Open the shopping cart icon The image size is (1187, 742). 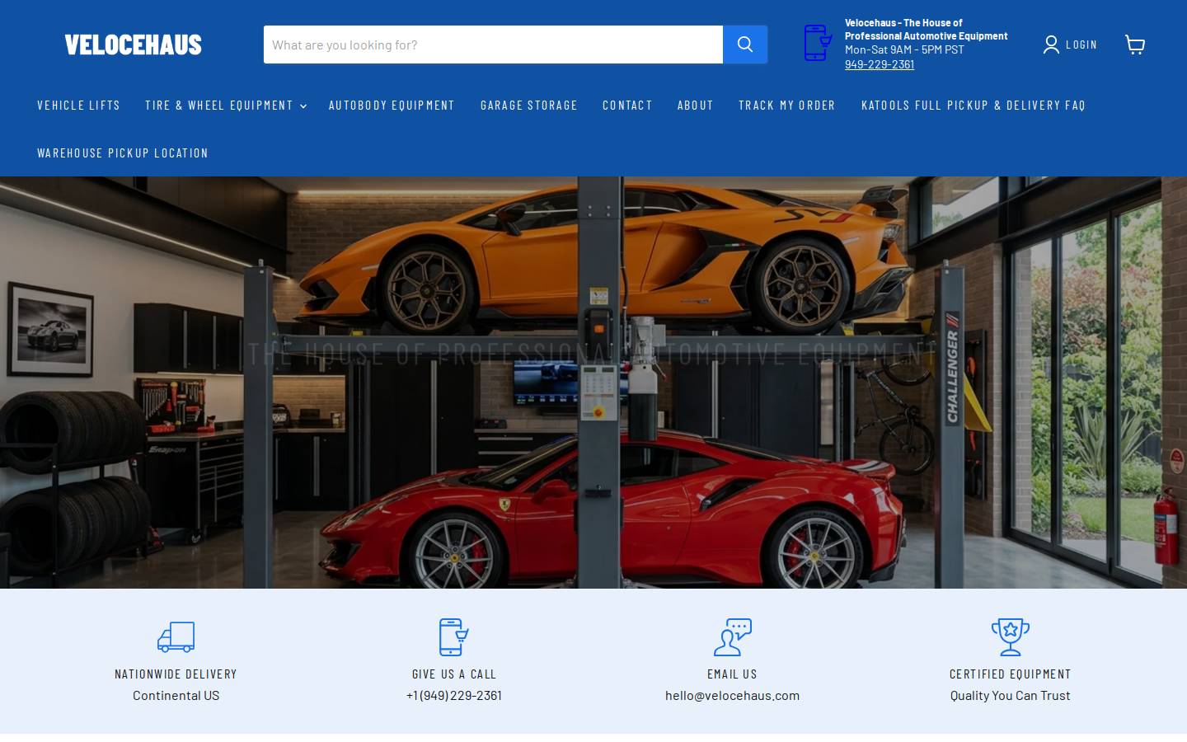pos(1135,45)
